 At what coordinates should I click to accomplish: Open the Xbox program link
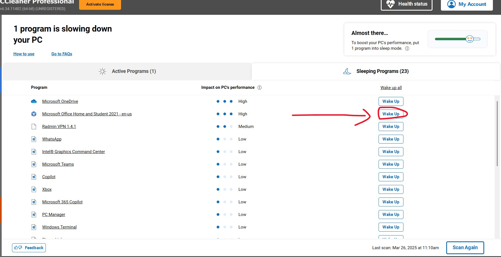(x=47, y=189)
